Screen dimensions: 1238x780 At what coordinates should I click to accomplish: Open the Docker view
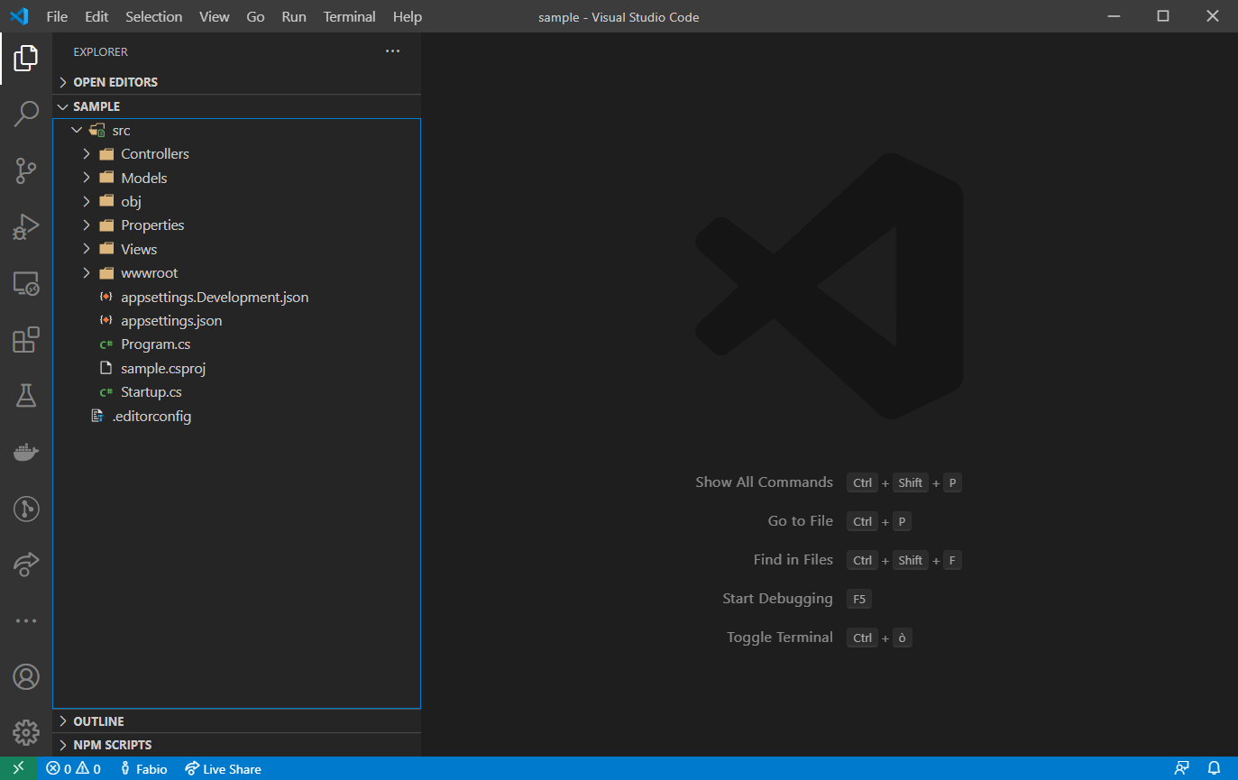pos(26,452)
